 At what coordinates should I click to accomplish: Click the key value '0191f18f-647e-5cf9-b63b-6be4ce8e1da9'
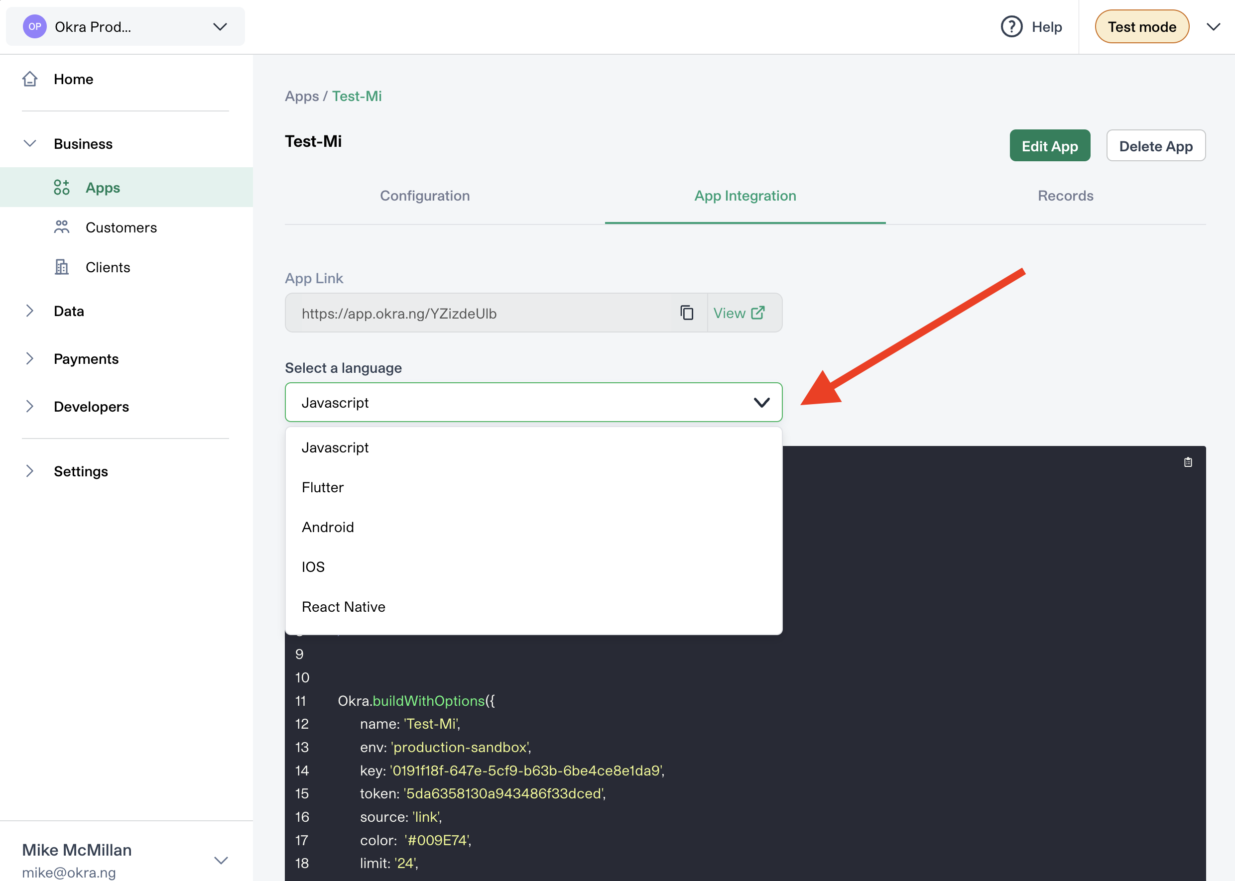click(x=526, y=771)
